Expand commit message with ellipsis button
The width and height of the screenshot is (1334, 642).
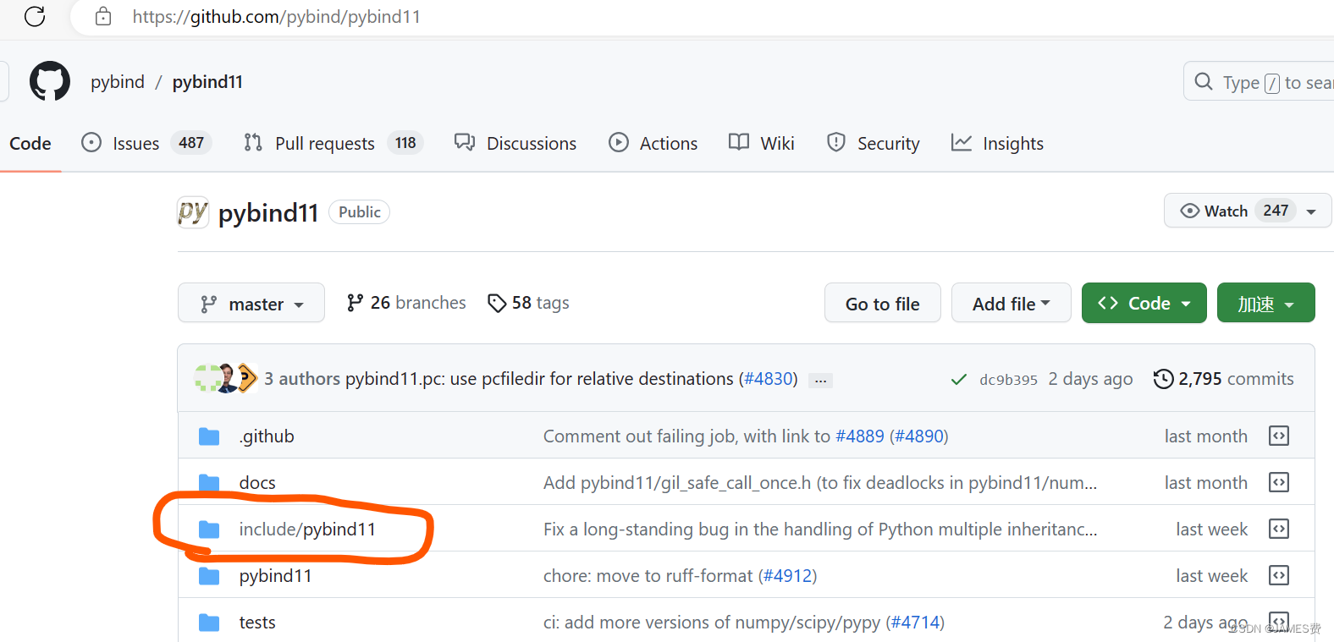pyautogui.click(x=820, y=381)
